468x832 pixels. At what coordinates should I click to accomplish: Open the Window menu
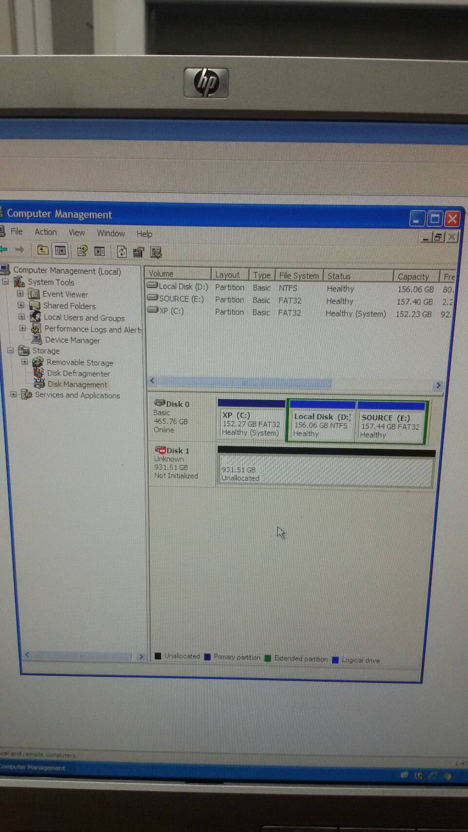coord(111,233)
